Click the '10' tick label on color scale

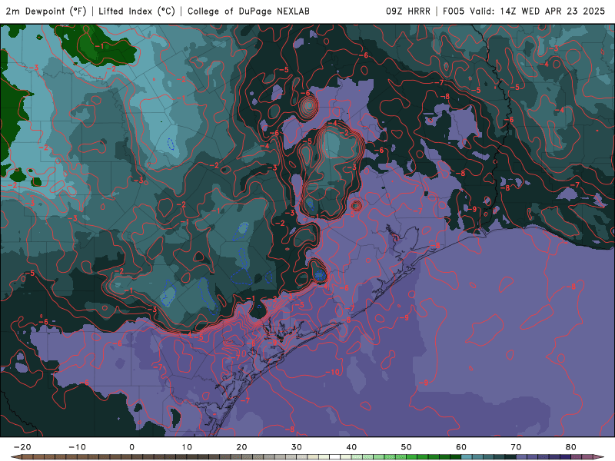tap(187, 447)
